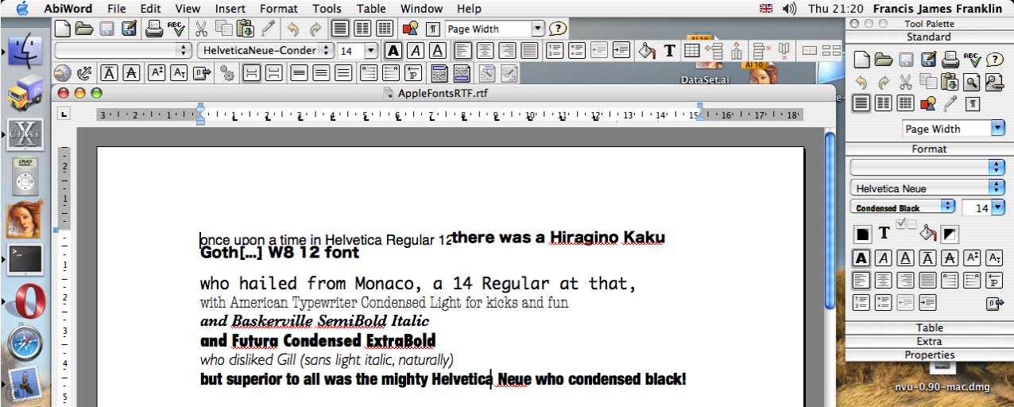Run spell check with ABC icon in main toolbar
This screenshot has height=407, width=1014.
[176, 29]
